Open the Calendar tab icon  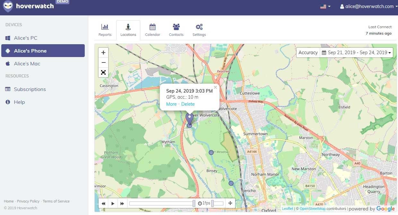(152, 27)
